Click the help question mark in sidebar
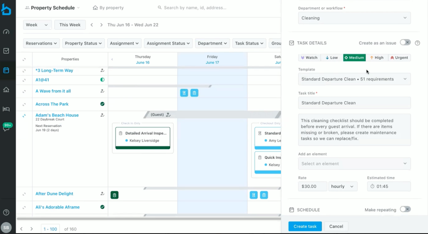Viewport: 428px width, 234px height. point(6,213)
